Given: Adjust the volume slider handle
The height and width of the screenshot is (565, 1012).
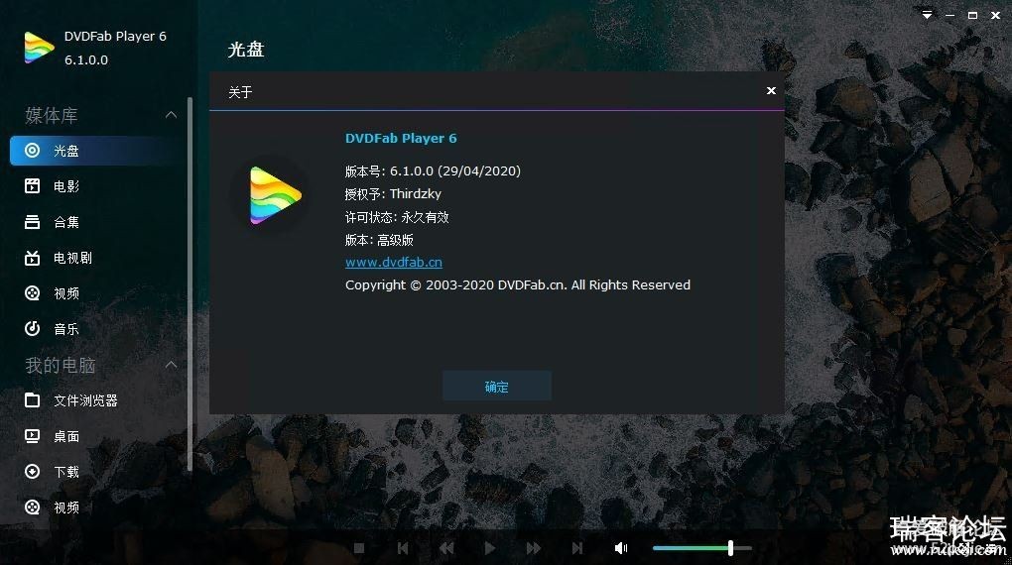Looking at the screenshot, I should 730,548.
